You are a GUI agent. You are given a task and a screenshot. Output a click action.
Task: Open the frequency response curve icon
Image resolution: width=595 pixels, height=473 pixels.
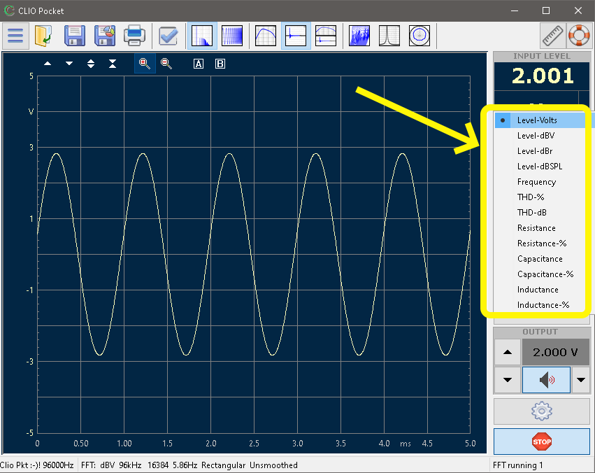click(x=266, y=36)
